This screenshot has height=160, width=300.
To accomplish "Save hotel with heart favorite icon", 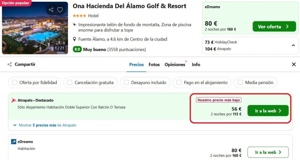I will click(x=60, y=10).
